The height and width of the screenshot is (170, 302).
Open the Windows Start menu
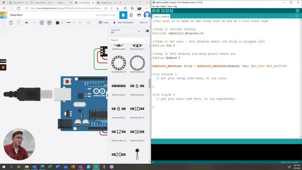(x=3, y=167)
